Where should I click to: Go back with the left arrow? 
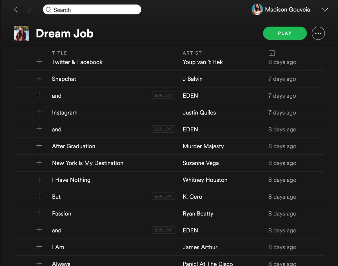pyautogui.click(x=15, y=10)
